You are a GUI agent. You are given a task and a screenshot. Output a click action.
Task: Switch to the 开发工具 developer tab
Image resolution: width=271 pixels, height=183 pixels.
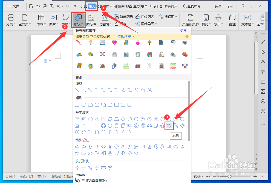tap(156, 7)
